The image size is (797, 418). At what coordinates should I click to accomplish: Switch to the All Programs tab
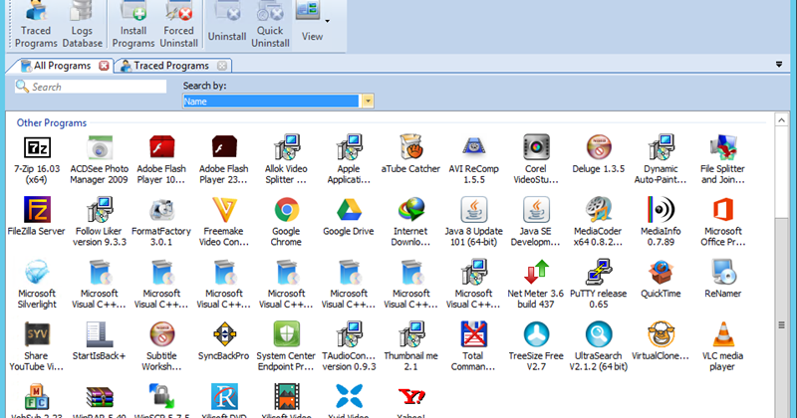pyautogui.click(x=62, y=66)
